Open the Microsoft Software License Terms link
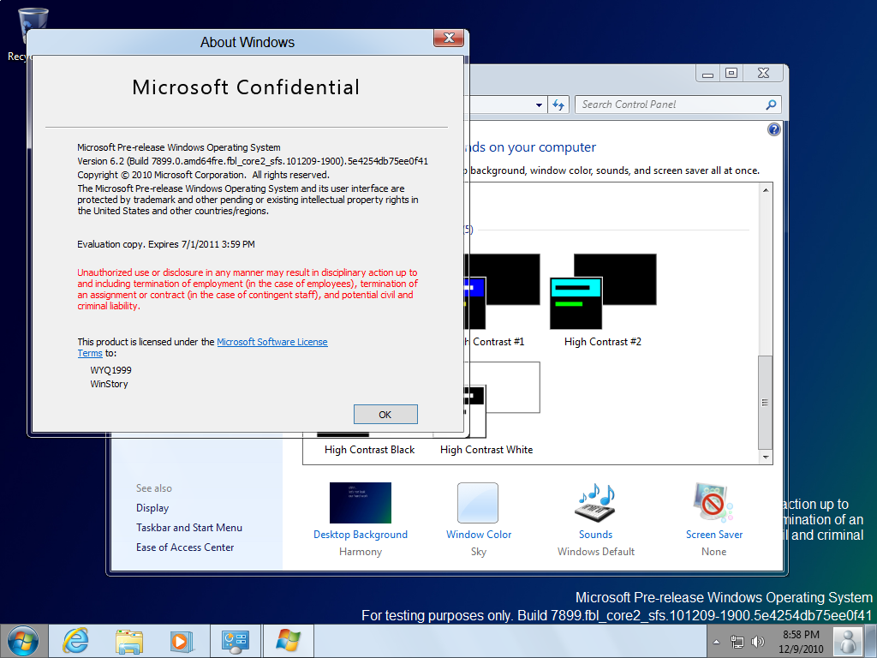 point(271,342)
